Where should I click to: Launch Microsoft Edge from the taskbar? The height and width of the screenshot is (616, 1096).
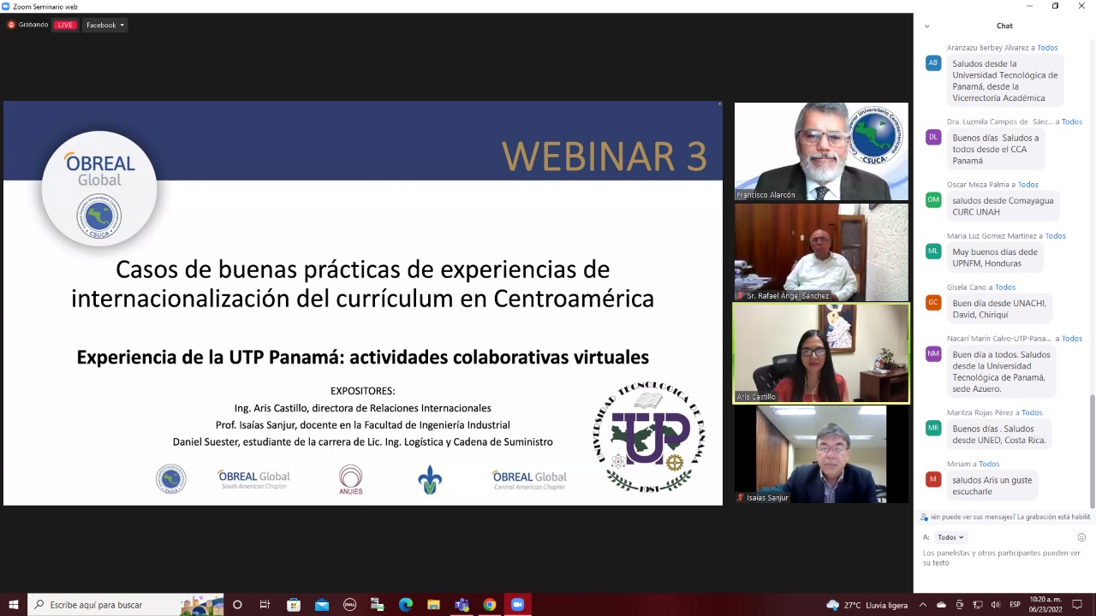click(405, 605)
